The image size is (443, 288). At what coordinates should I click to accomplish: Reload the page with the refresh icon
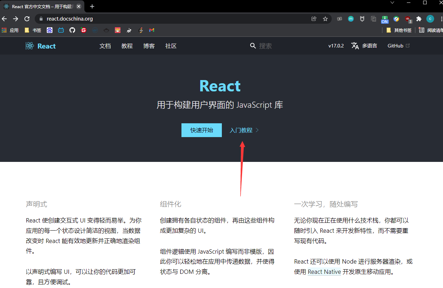click(27, 19)
